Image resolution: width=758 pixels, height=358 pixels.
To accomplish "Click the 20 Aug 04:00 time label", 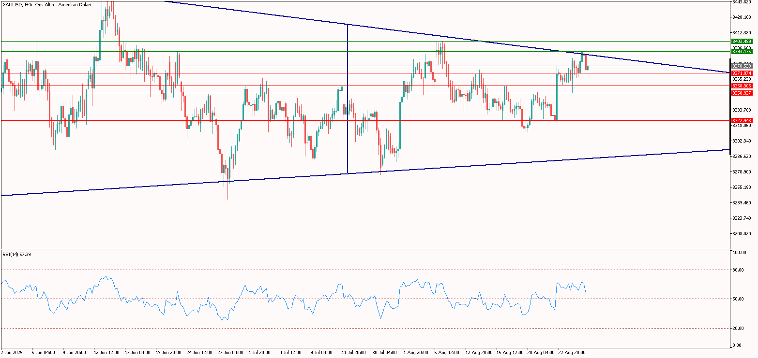I will (541, 352).
